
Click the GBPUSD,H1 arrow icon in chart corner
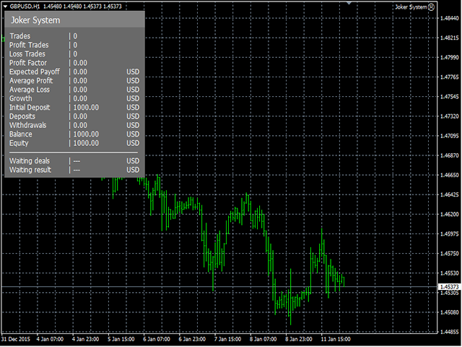pyautogui.click(x=5, y=7)
